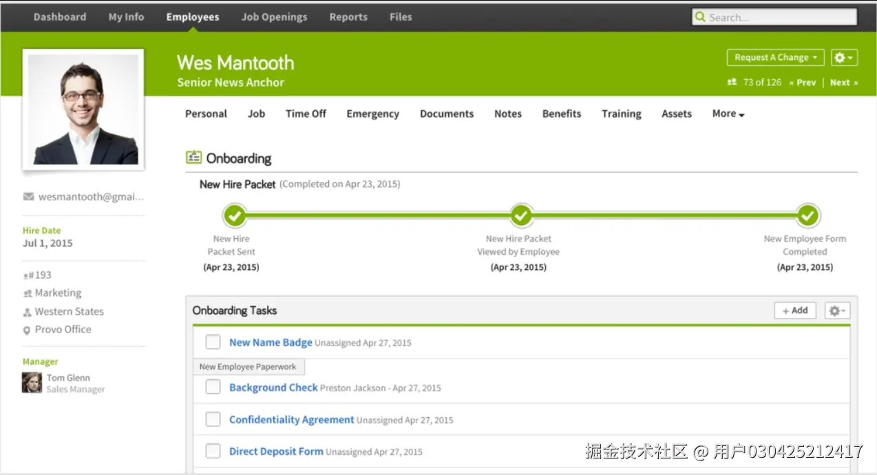This screenshot has height=475, width=877.
Task: Check the Direct Deposit Form task
Action: coord(213,451)
